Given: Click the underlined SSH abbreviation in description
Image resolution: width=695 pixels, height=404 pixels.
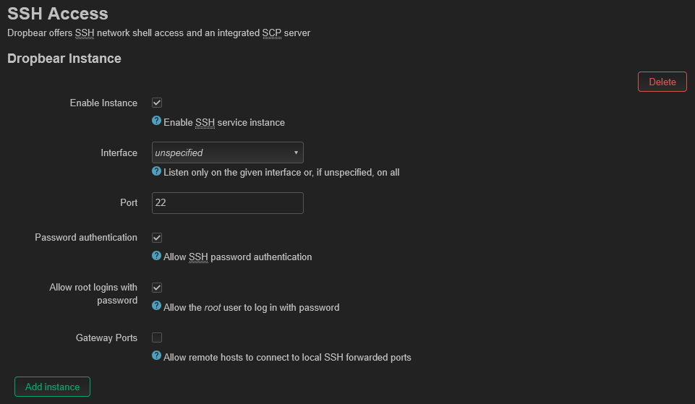Looking at the screenshot, I should tap(84, 33).
